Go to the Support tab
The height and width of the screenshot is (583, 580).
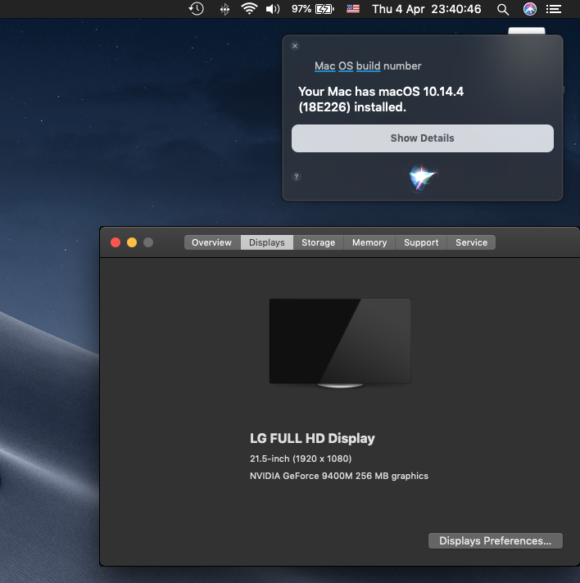[x=421, y=242]
